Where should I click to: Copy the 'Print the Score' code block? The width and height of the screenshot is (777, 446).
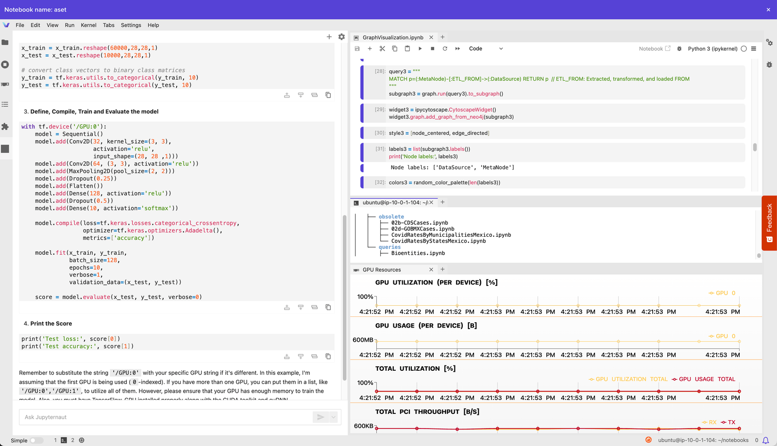click(328, 356)
